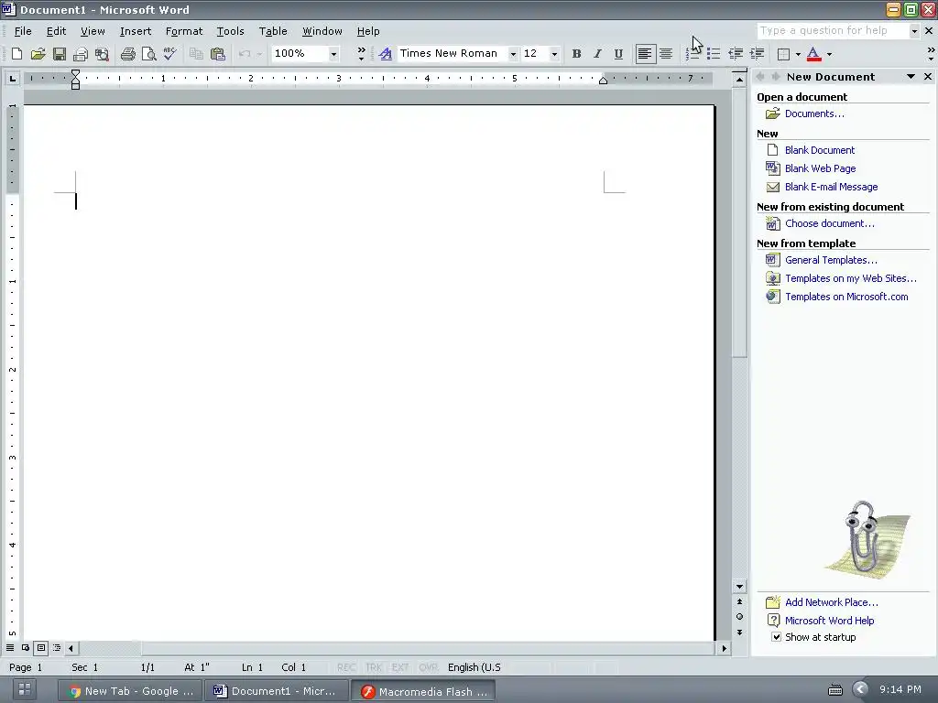938x703 pixels.
Task: Apply Bold formatting
Action: 576,54
